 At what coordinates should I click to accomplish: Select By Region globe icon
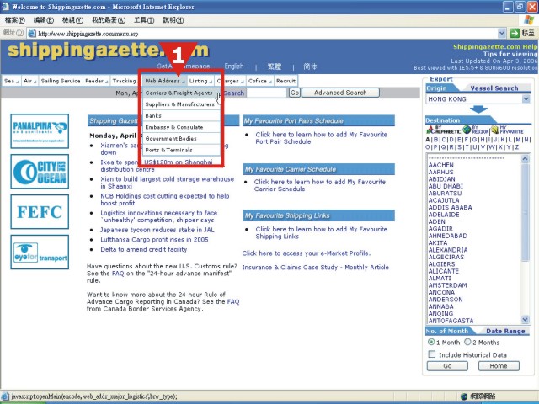tap(475, 130)
